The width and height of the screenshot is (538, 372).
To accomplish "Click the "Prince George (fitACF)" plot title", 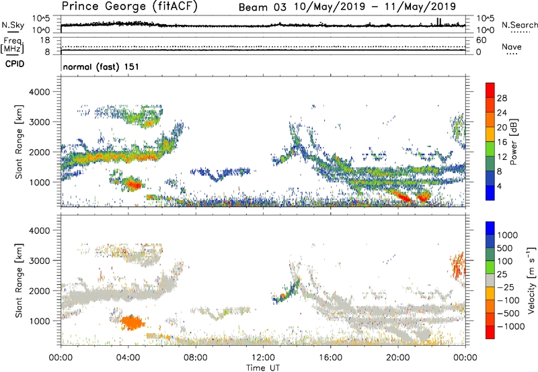I will (129, 6).
